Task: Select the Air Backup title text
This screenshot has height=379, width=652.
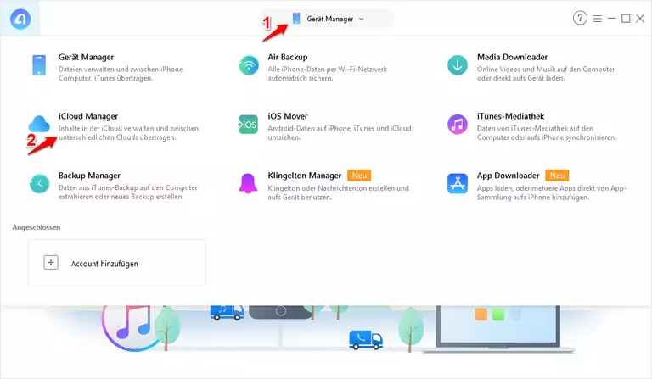Action: point(288,57)
